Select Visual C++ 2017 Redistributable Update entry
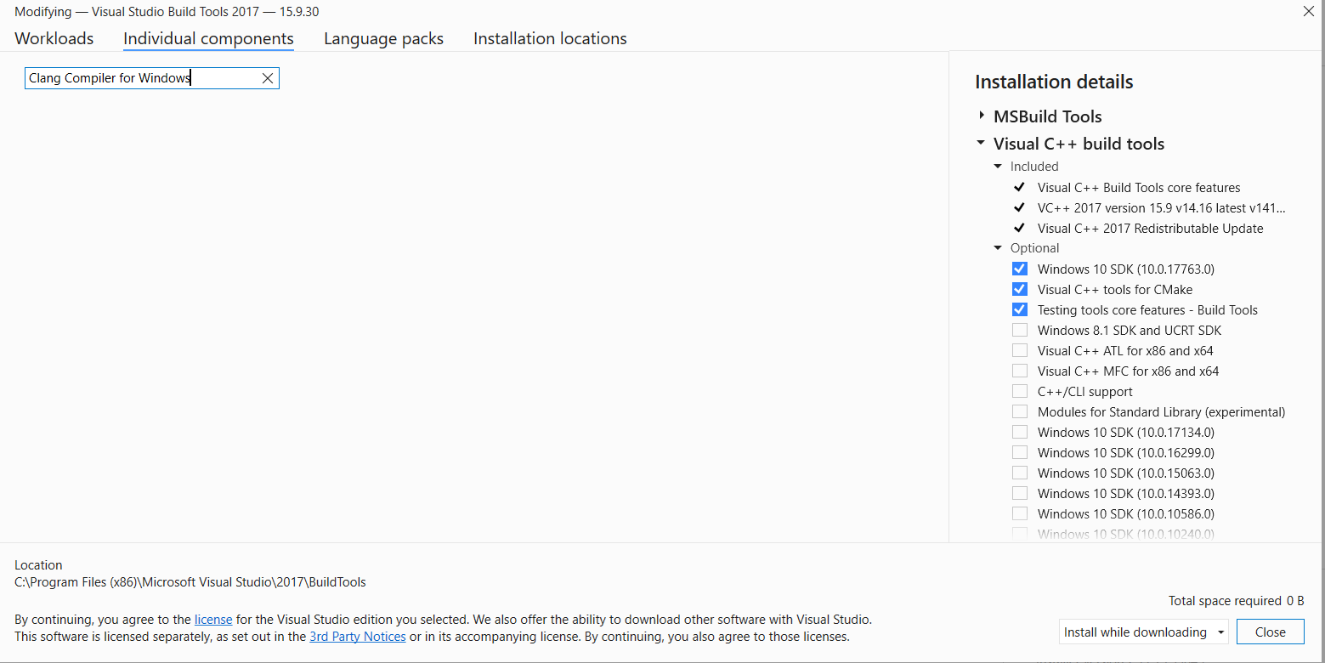The width and height of the screenshot is (1325, 663). (1150, 228)
